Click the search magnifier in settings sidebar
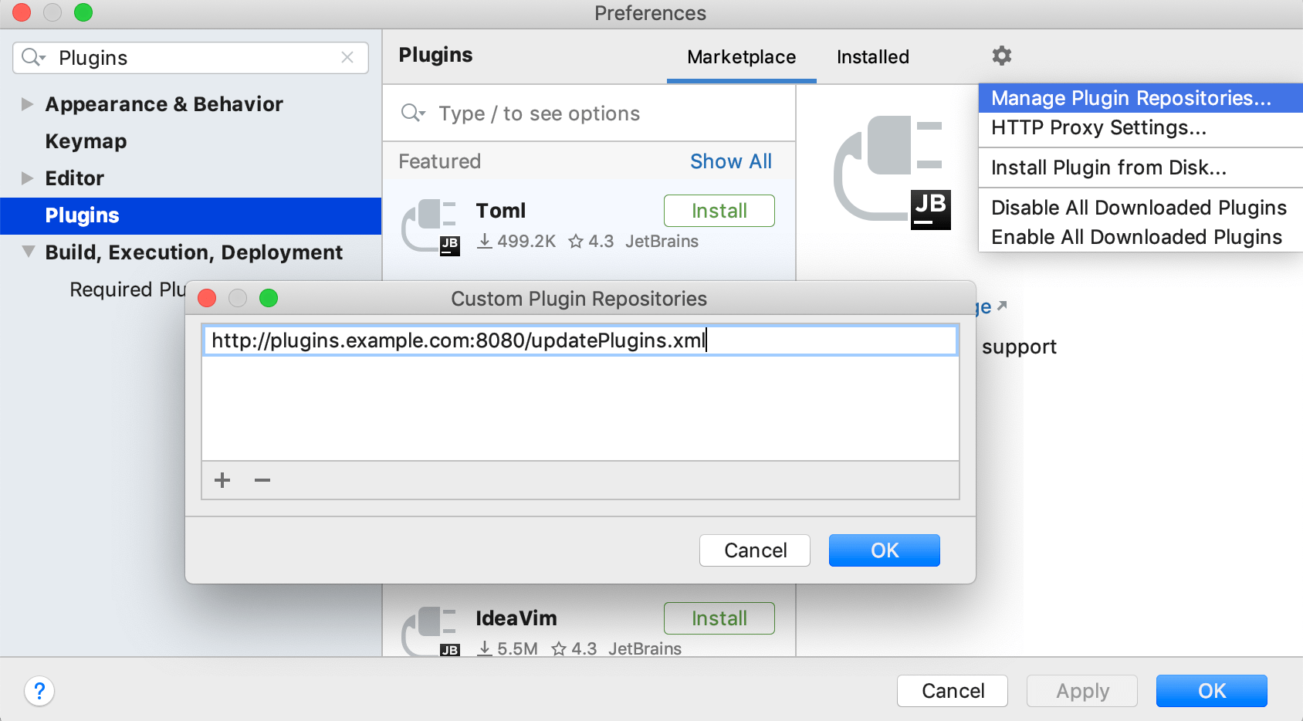 pyautogui.click(x=31, y=57)
